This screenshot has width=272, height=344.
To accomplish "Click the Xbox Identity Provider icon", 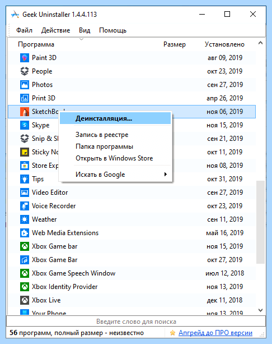I will coord(25,287).
